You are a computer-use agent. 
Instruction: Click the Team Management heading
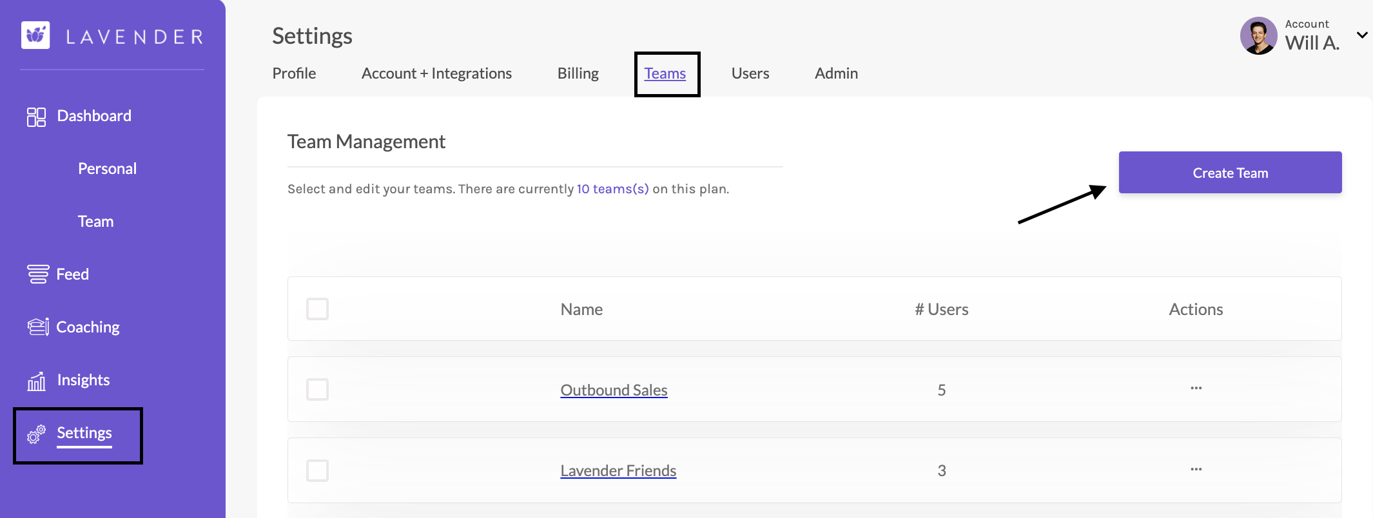click(366, 142)
